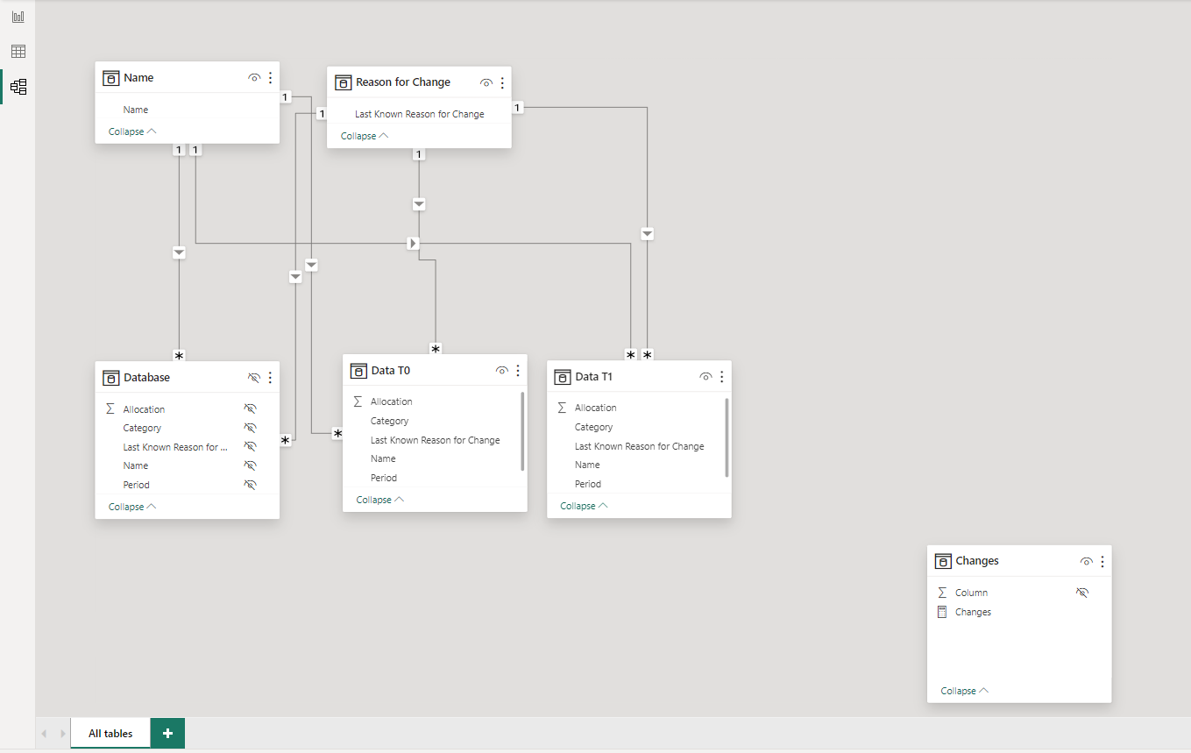
Task: Collapse the Data T1 table card
Action: click(x=584, y=506)
